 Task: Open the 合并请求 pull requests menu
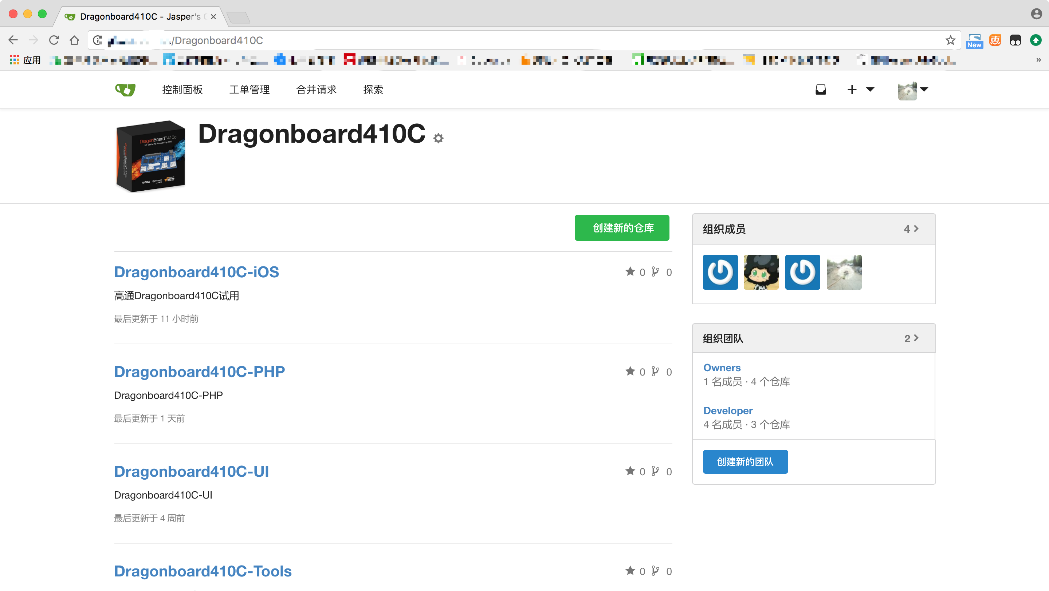[317, 90]
